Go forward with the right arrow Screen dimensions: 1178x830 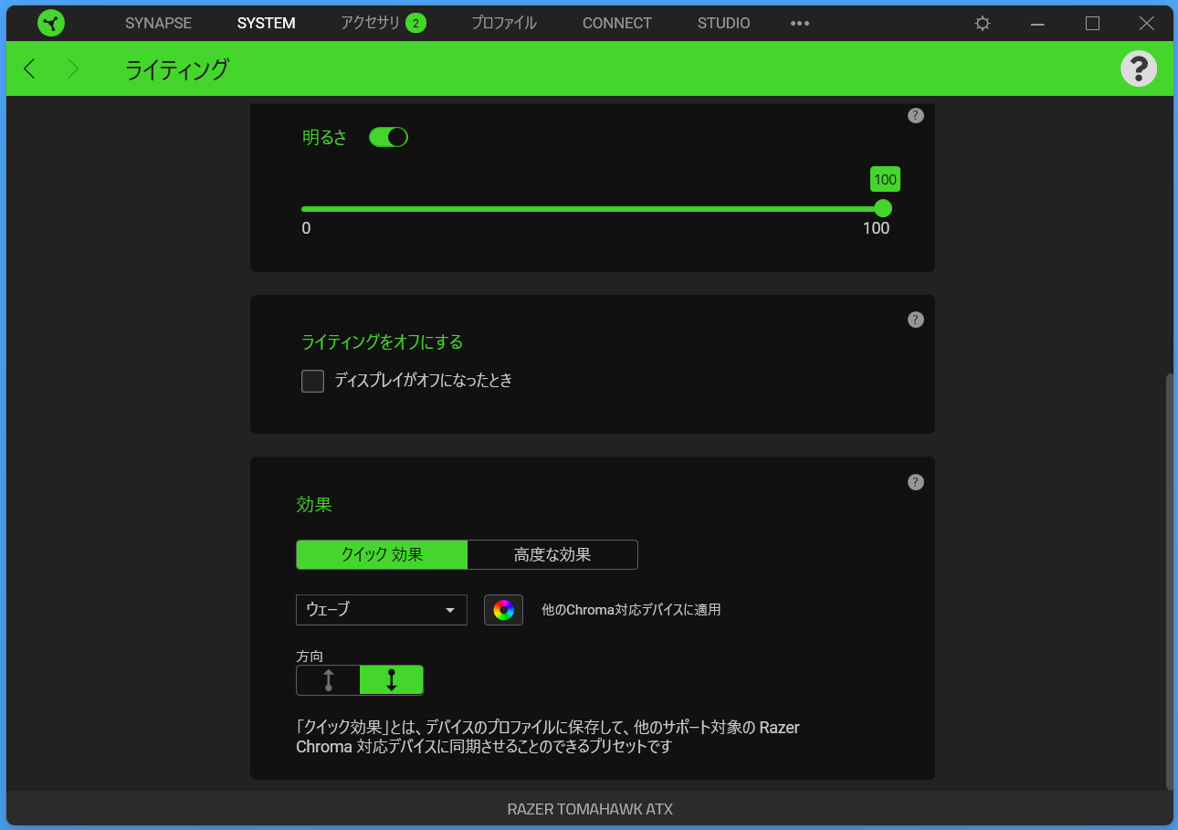(x=73, y=68)
